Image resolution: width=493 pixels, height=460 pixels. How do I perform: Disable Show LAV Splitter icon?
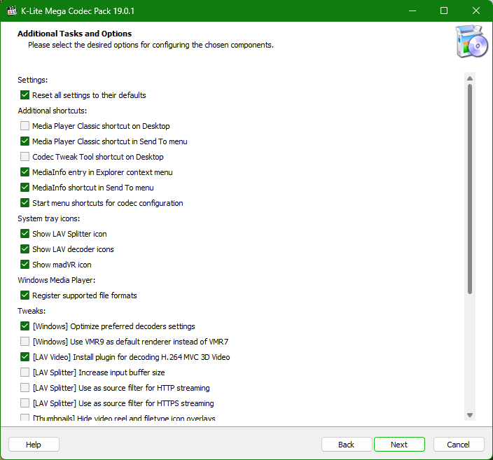25,234
